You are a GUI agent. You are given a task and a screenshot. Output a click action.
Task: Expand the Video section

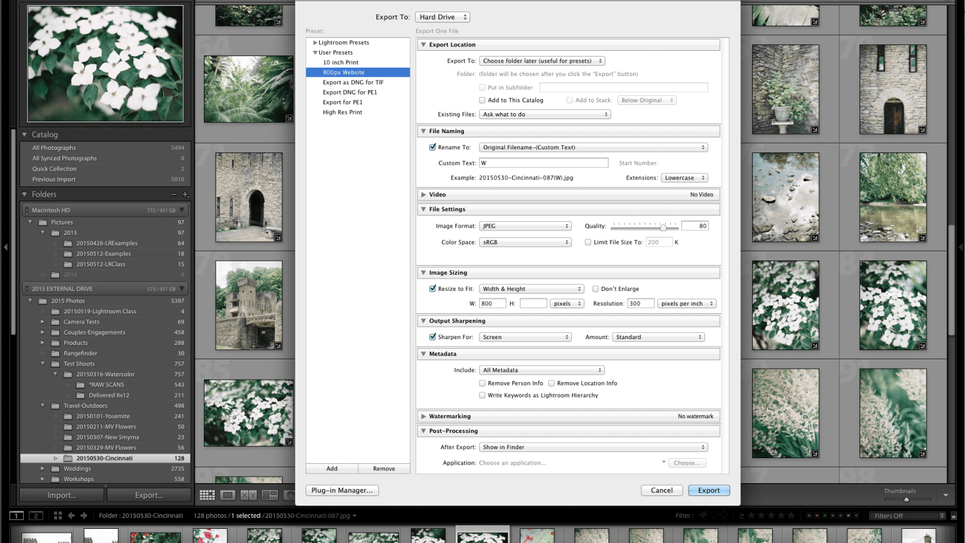(x=423, y=194)
